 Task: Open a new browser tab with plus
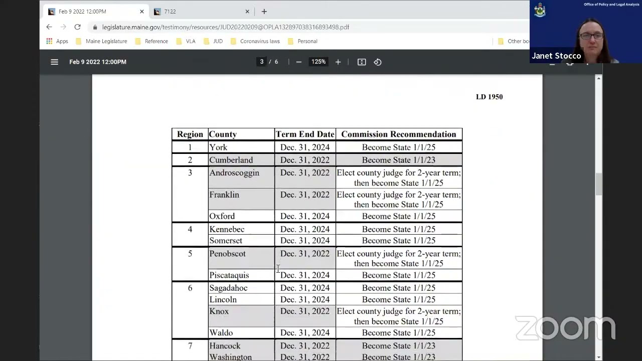tap(264, 12)
